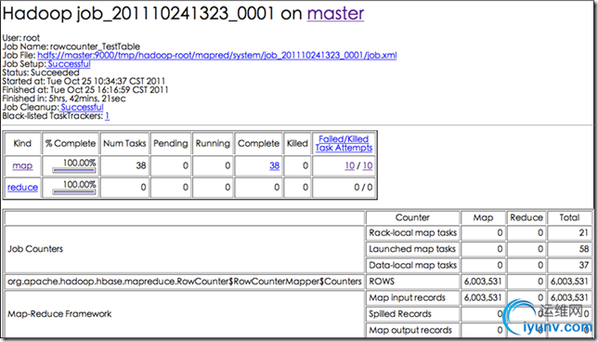Click the Job Counters group cell
The width and height of the screenshot is (598, 342).
coord(185,249)
